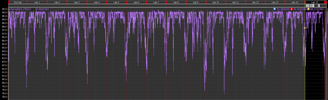Select the Lap 9 segment

[196, 2]
